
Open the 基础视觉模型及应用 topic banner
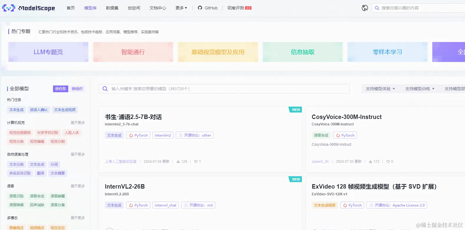218,52
